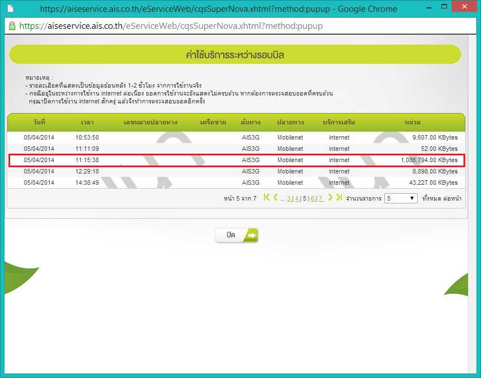Select the time cell 10:53:50
This screenshot has width=481, height=378.
pos(87,137)
